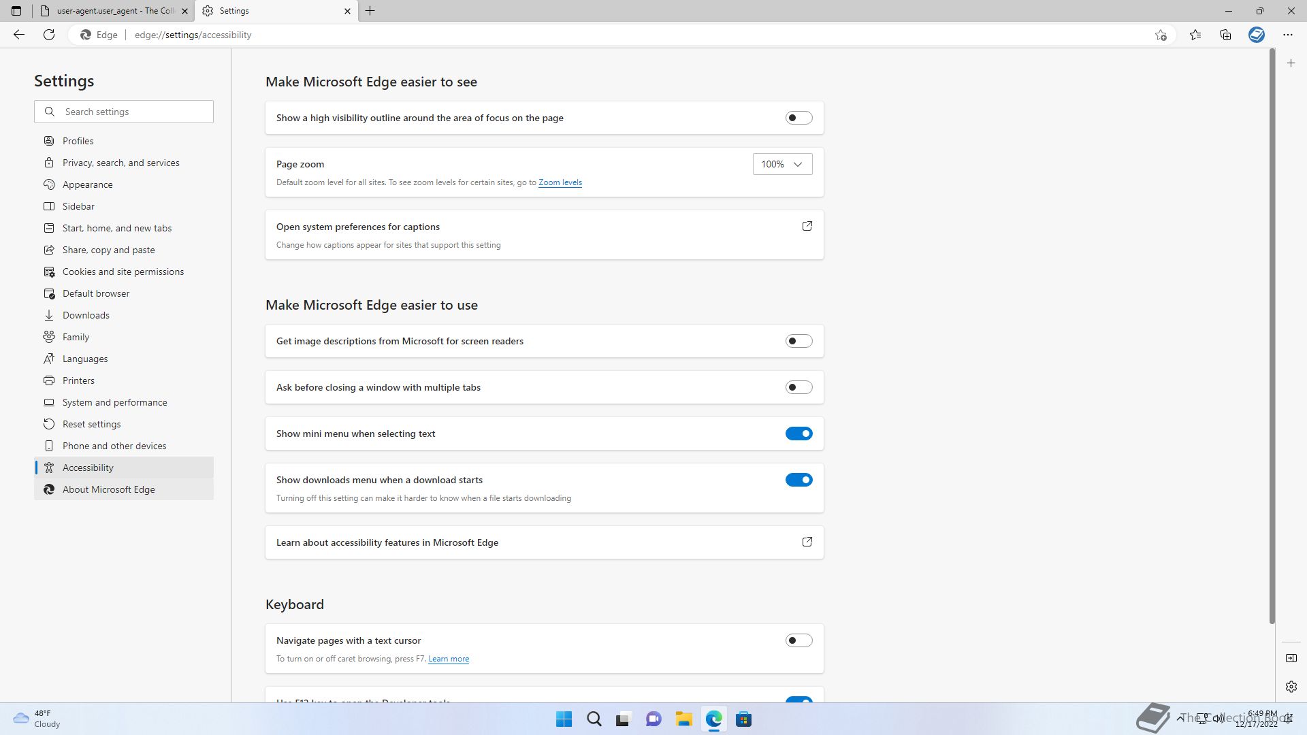Open taskbar Search icon
Image resolution: width=1307 pixels, height=735 pixels.
point(594,719)
